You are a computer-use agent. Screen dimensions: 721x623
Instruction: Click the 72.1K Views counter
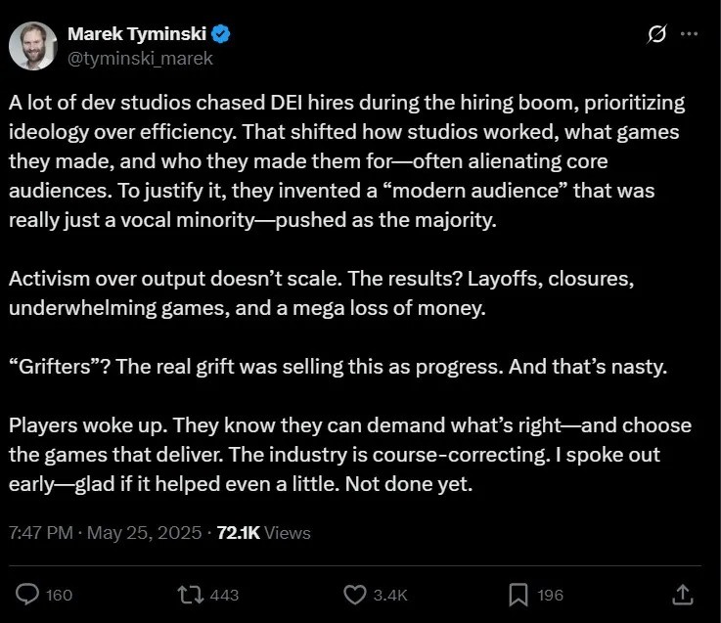click(263, 533)
